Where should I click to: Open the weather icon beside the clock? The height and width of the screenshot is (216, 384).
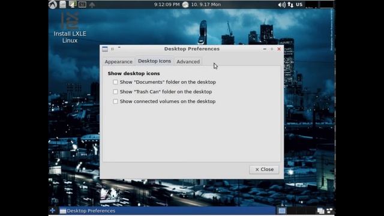click(x=185, y=5)
